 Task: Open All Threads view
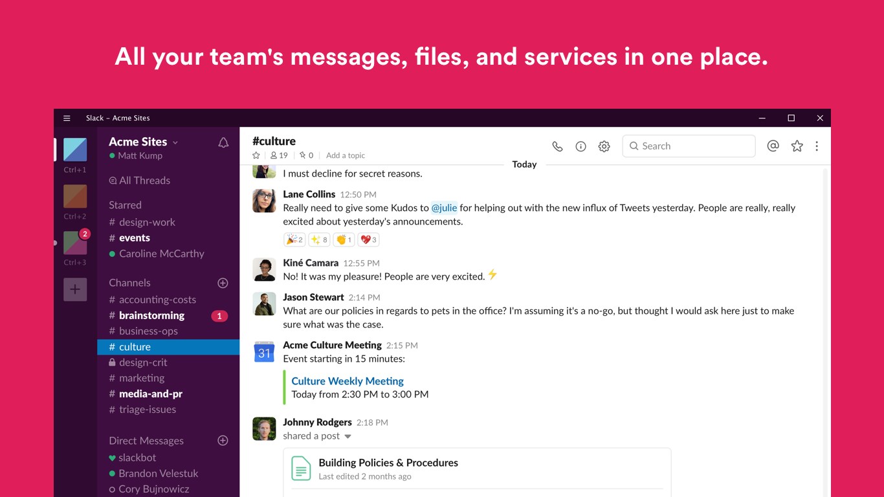(x=140, y=181)
